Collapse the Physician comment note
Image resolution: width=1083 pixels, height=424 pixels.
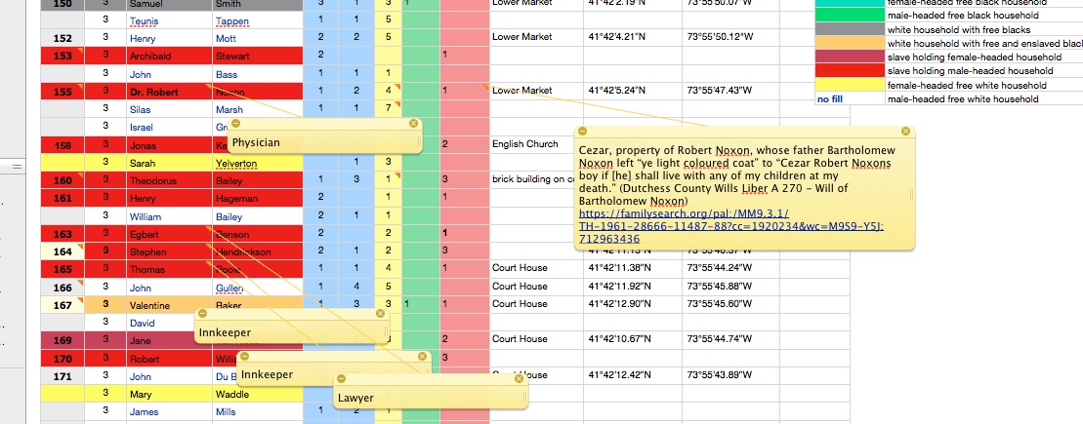[237, 124]
